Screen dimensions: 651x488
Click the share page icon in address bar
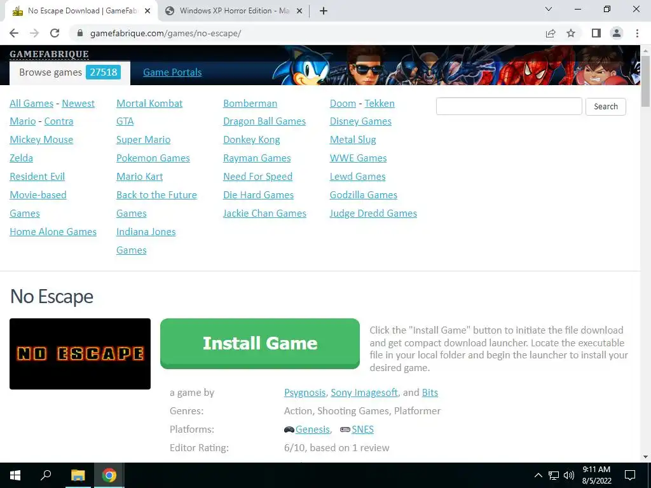pos(551,33)
